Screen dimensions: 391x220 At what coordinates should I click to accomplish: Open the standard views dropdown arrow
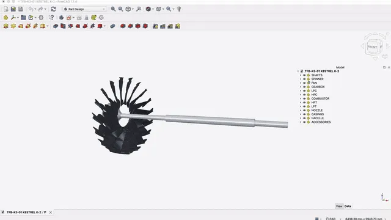coord(133,9)
